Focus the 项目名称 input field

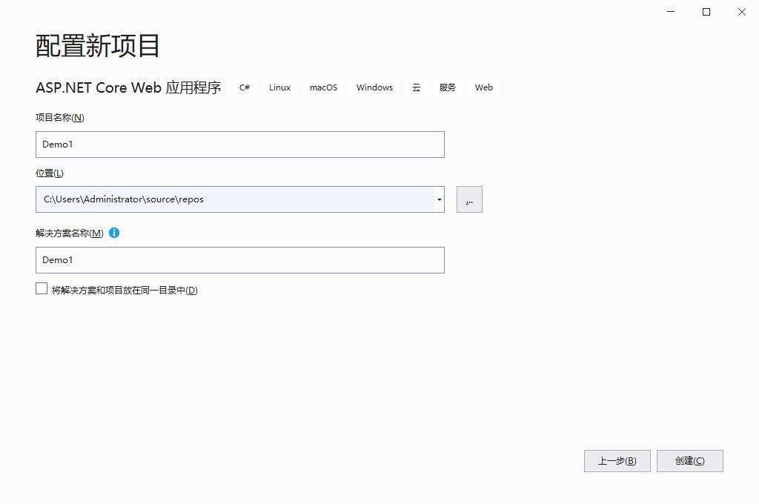(x=239, y=145)
